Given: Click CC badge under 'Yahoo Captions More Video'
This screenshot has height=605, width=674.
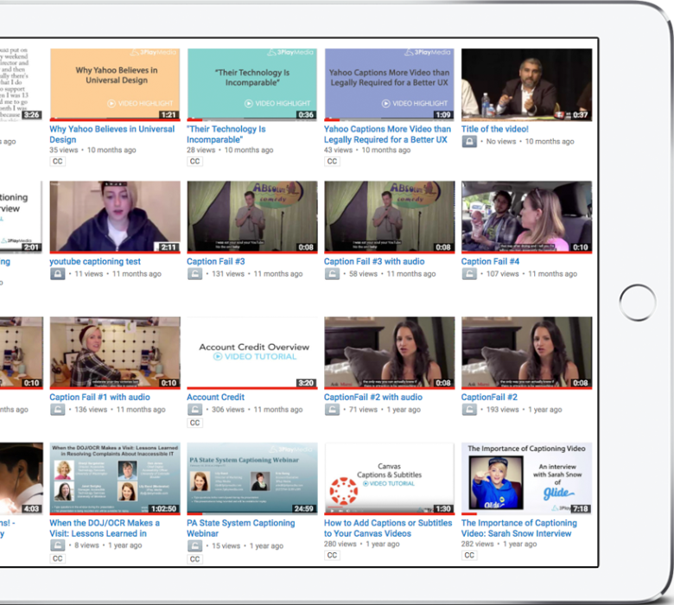Looking at the screenshot, I should (332, 162).
